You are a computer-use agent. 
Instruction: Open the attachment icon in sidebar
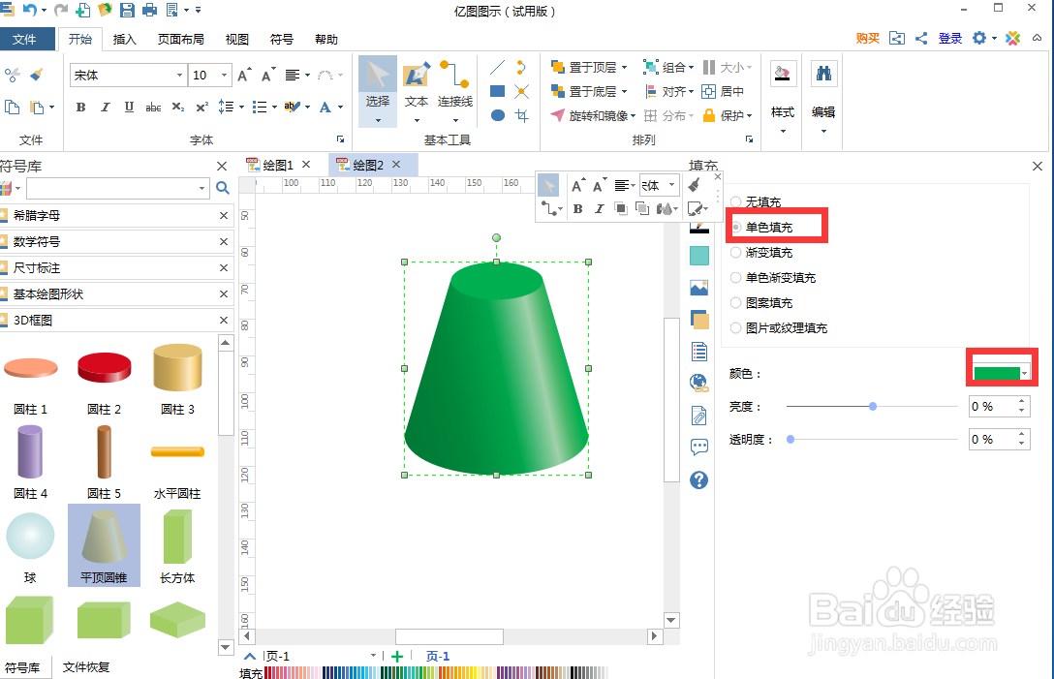tap(699, 416)
